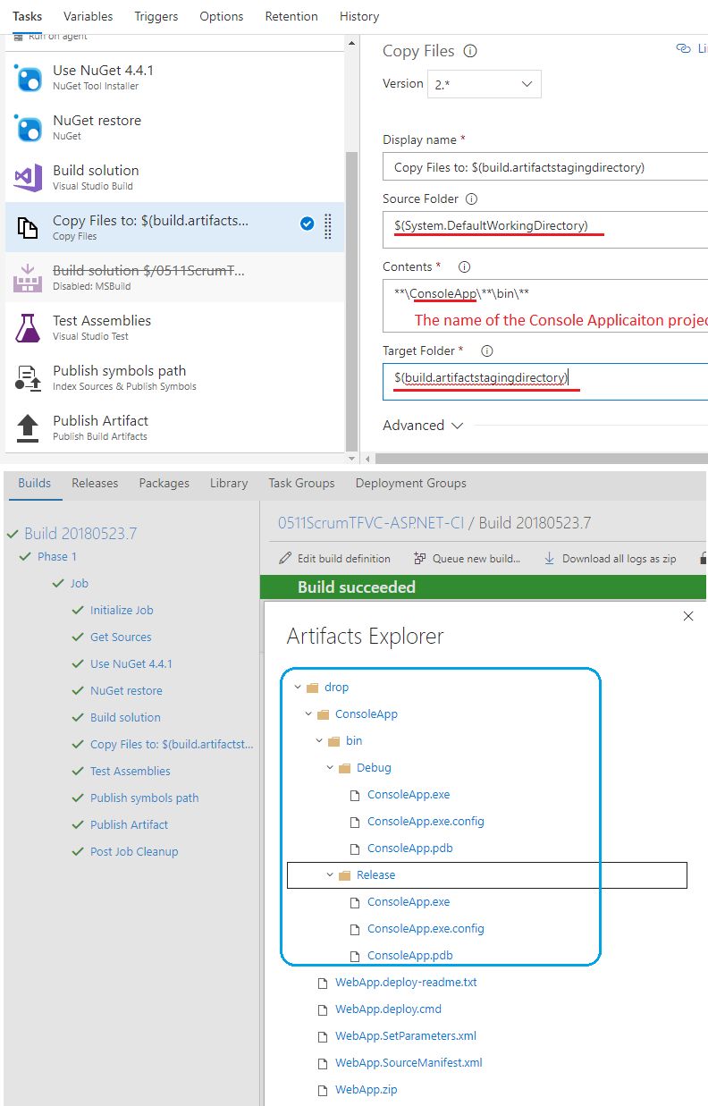Click the Debug folder icon
This screenshot has height=1106, width=708.
point(345,768)
